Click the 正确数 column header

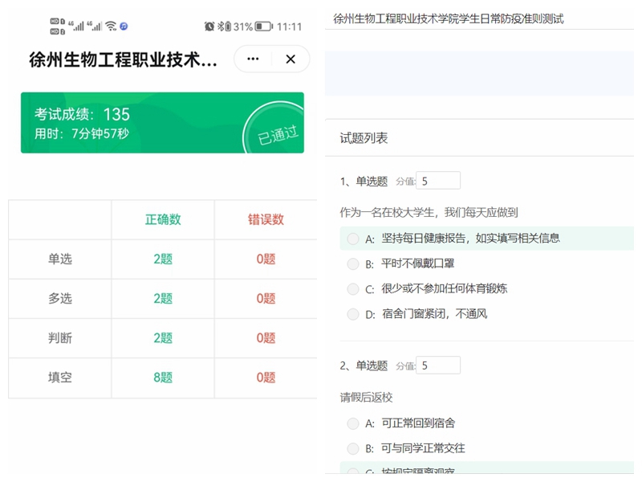163,219
